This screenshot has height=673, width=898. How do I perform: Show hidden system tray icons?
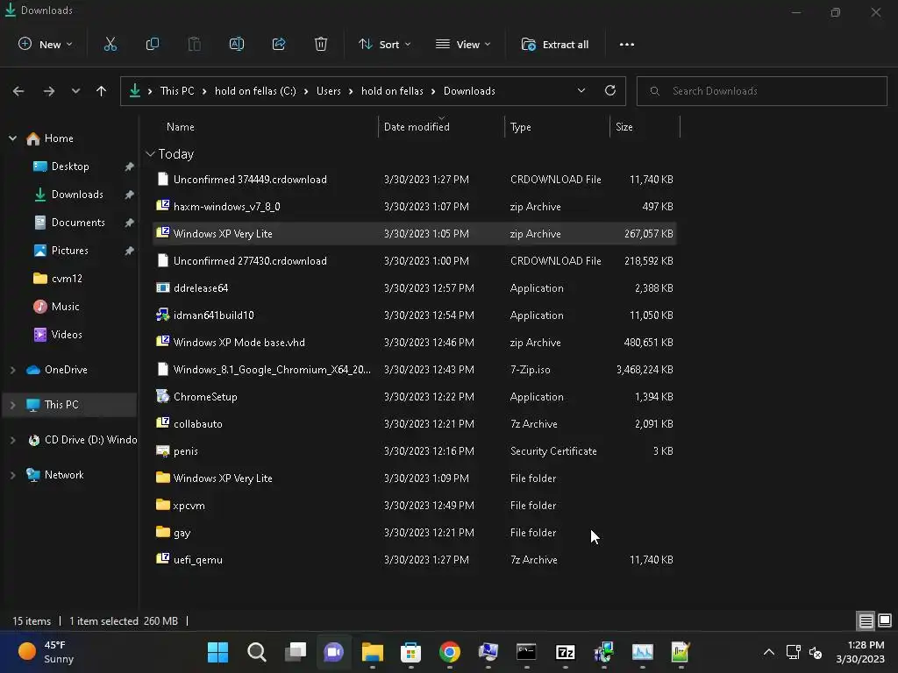tap(768, 652)
